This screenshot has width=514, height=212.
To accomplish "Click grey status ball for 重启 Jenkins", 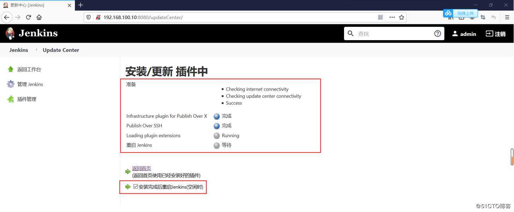I will (217, 145).
